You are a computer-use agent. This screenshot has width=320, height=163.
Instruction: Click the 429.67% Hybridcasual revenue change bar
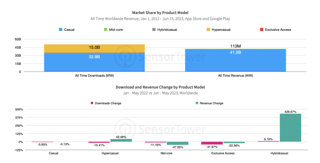[290, 128]
